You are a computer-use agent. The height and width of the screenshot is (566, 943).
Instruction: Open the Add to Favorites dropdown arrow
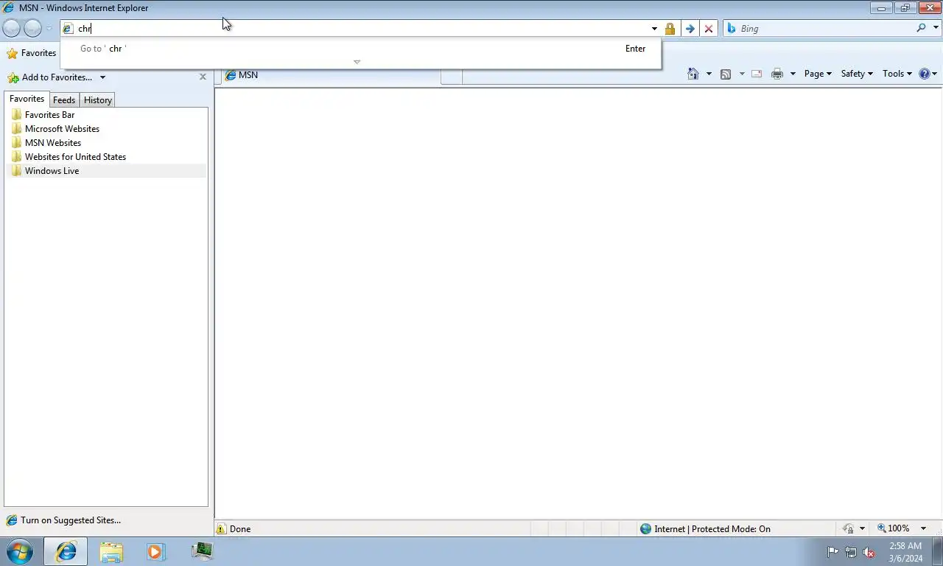[102, 77]
